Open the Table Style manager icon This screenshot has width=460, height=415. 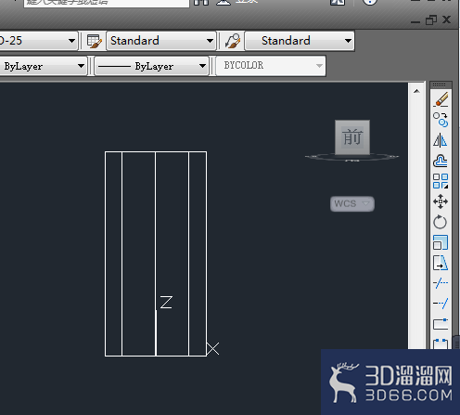(94, 41)
